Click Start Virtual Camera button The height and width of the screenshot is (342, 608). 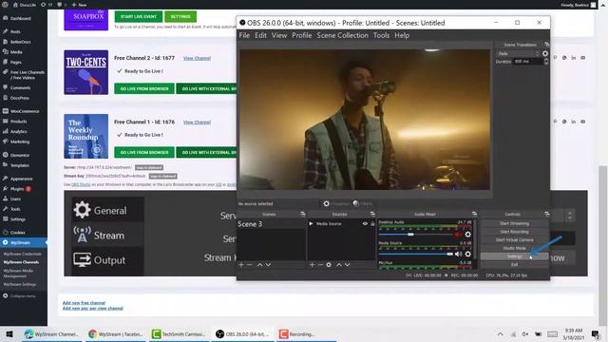514,240
